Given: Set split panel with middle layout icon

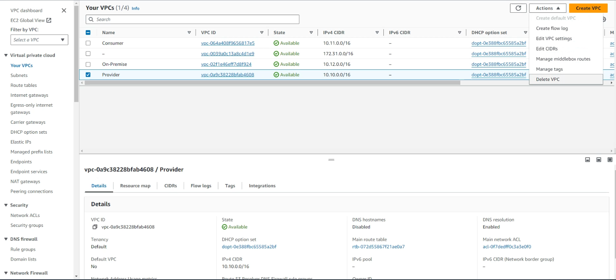Looking at the screenshot, I should tap(599, 160).
